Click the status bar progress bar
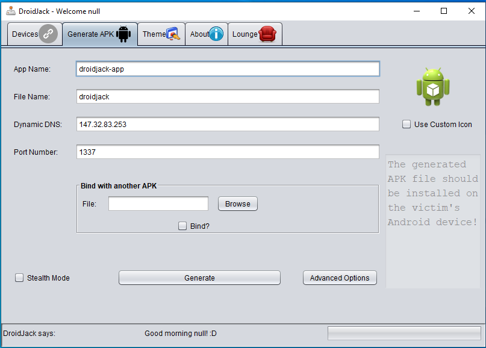Viewport: 486px width, 348px height. [404, 333]
